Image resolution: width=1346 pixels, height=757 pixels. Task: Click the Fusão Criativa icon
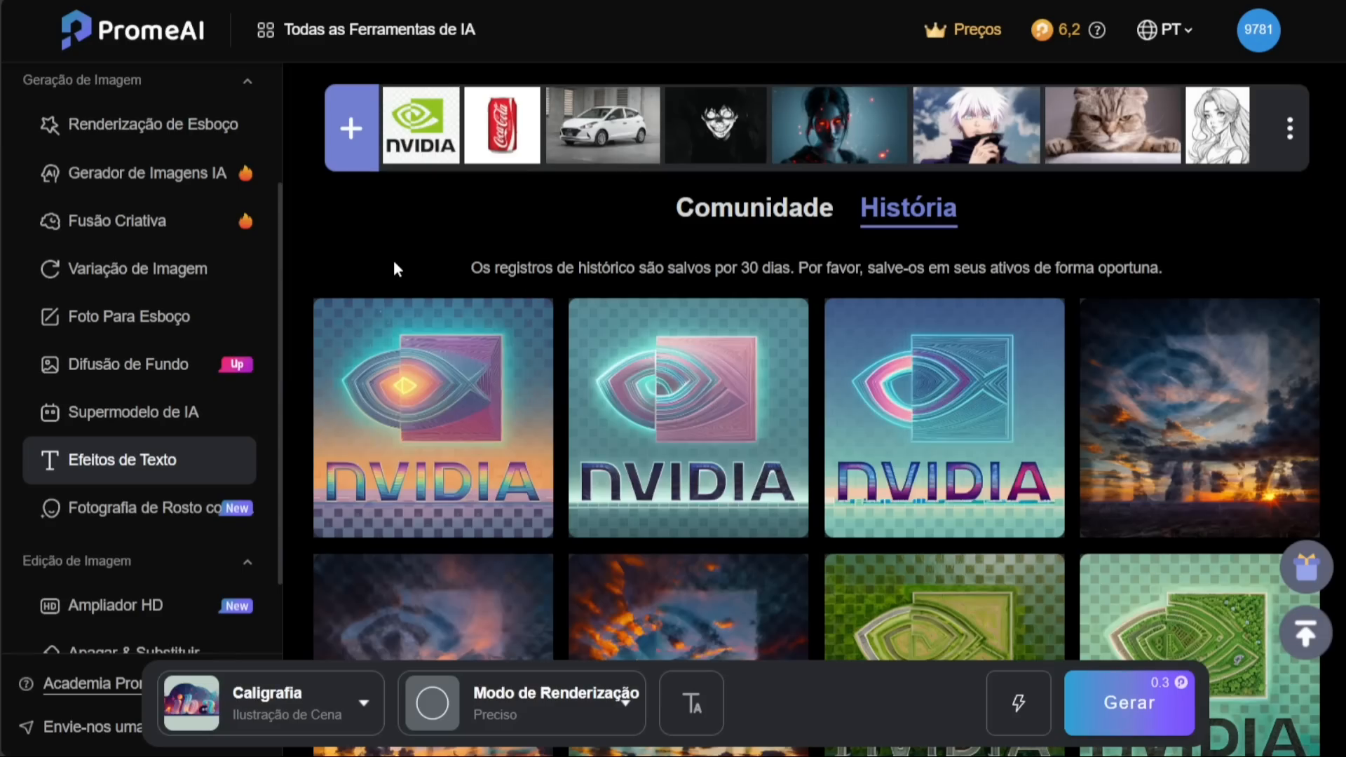pos(50,221)
